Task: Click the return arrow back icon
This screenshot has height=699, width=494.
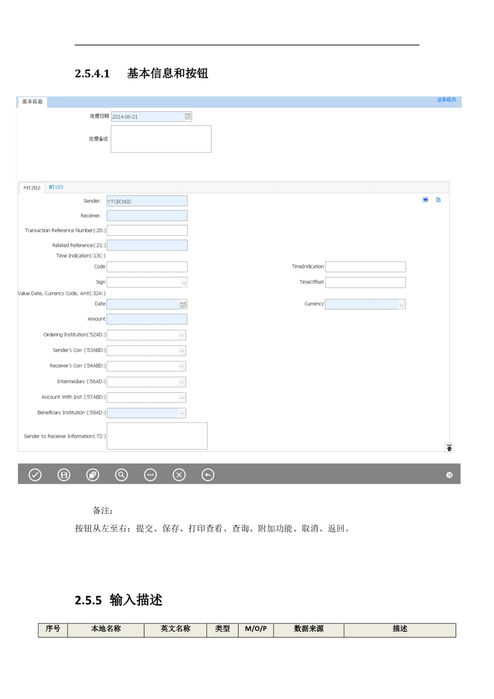Action: tap(208, 475)
